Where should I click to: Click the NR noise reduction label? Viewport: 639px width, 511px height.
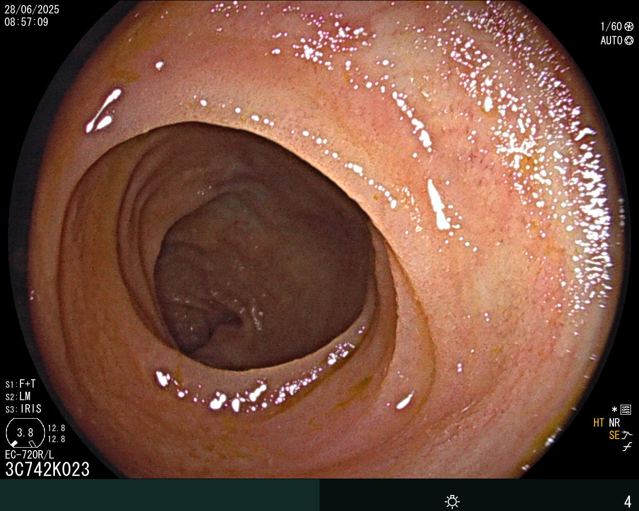(615, 423)
